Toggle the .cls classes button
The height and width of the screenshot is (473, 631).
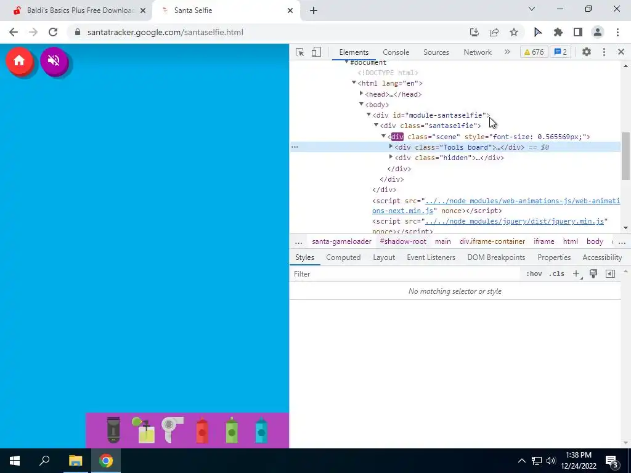point(557,273)
